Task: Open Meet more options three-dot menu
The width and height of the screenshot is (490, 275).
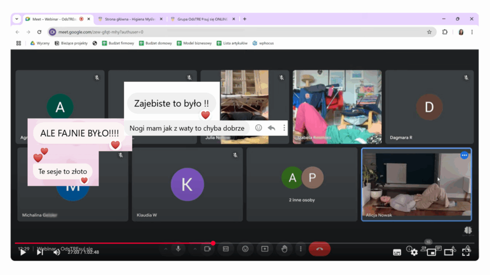Action: click(x=301, y=249)
